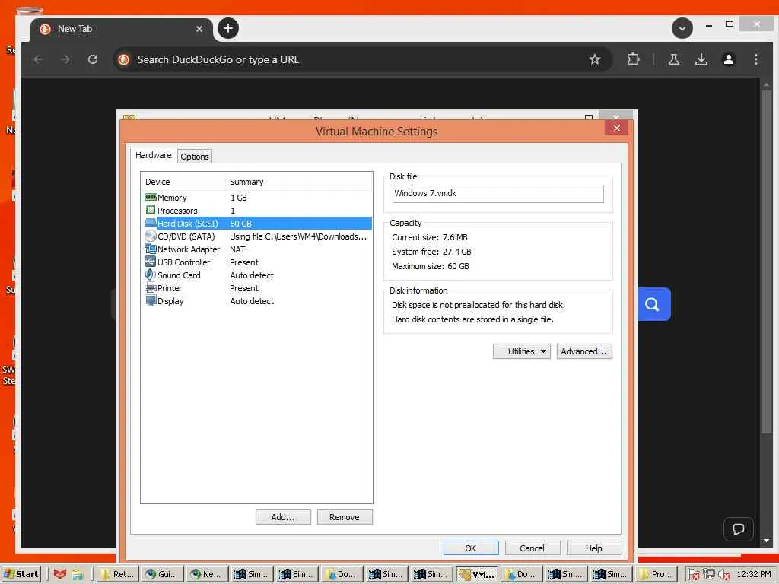Viewport: 779px width, 584px height.
Task: Click the Remove button
Action: click(345, 517)
